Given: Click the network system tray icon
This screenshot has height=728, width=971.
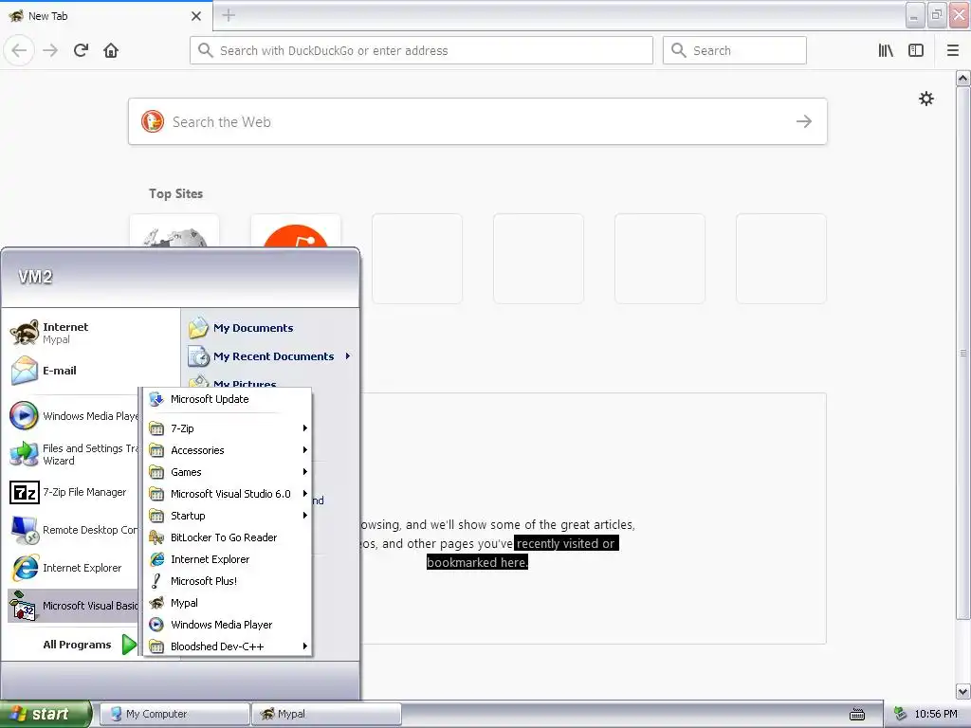Looking at the screenshot, I should [x=900, y=715].
